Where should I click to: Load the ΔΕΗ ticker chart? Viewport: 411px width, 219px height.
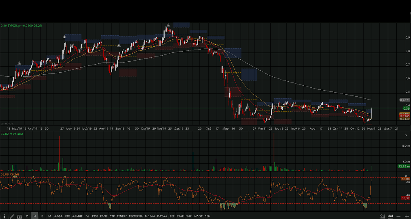[x=207, y=216]
